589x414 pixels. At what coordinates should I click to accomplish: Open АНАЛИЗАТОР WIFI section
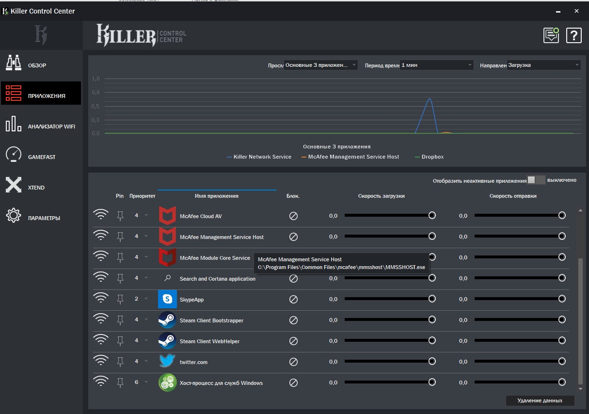click(x=41, y=124)
